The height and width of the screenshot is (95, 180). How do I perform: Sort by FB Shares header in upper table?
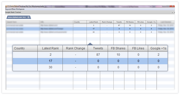coord(130,22)
